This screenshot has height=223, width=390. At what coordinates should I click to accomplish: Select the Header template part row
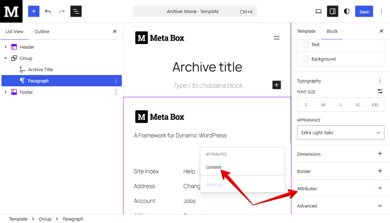[x=61, y=47]
